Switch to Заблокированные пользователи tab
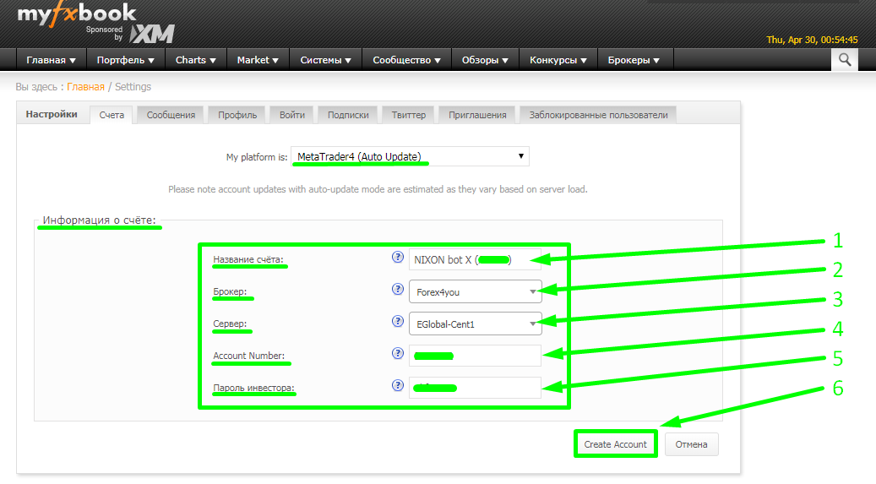This screenshot has height=484, width=876. point(598,115)
